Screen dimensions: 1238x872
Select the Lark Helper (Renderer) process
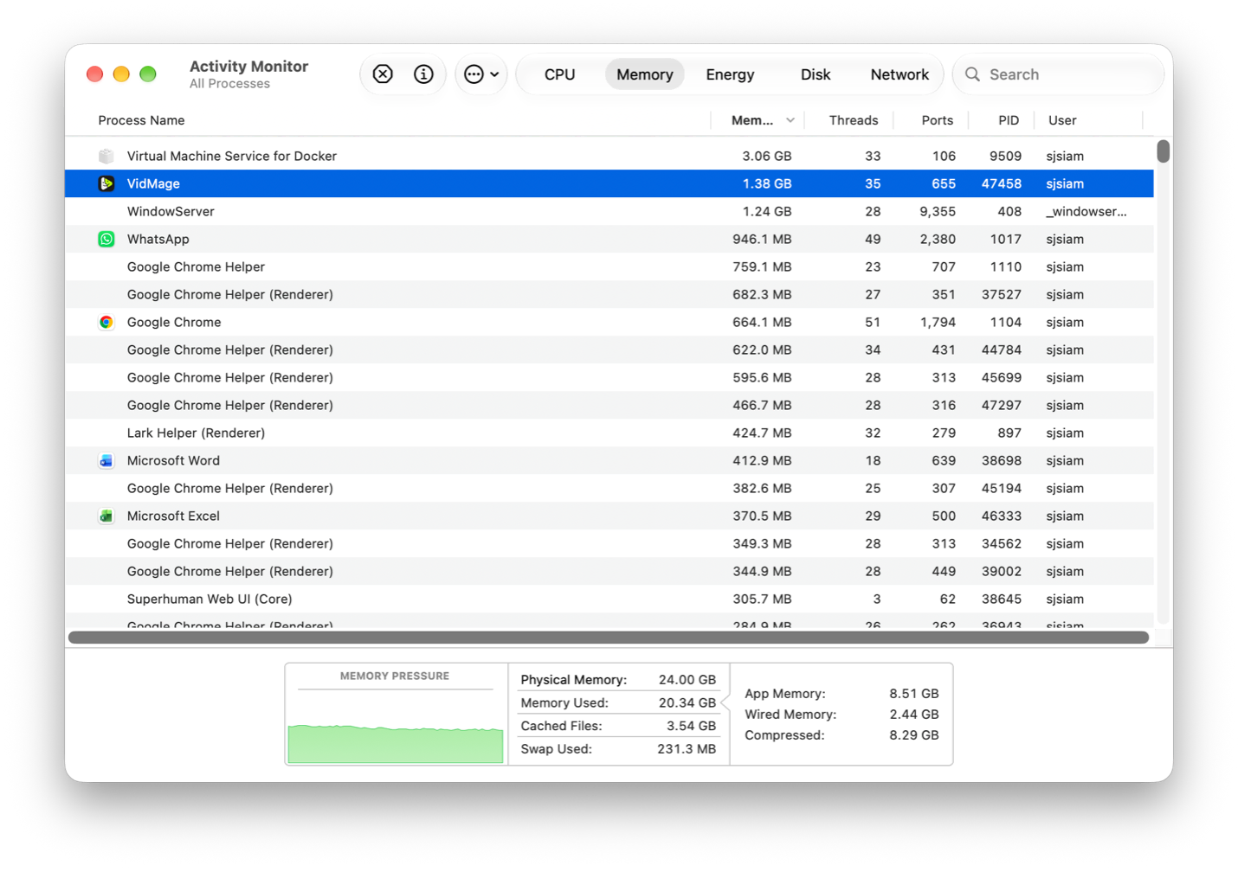coord(609,433)
